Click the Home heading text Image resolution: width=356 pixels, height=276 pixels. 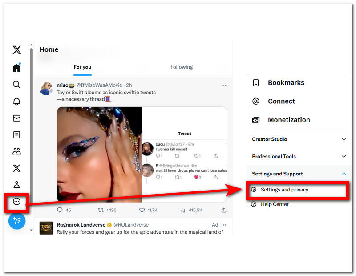49,49
